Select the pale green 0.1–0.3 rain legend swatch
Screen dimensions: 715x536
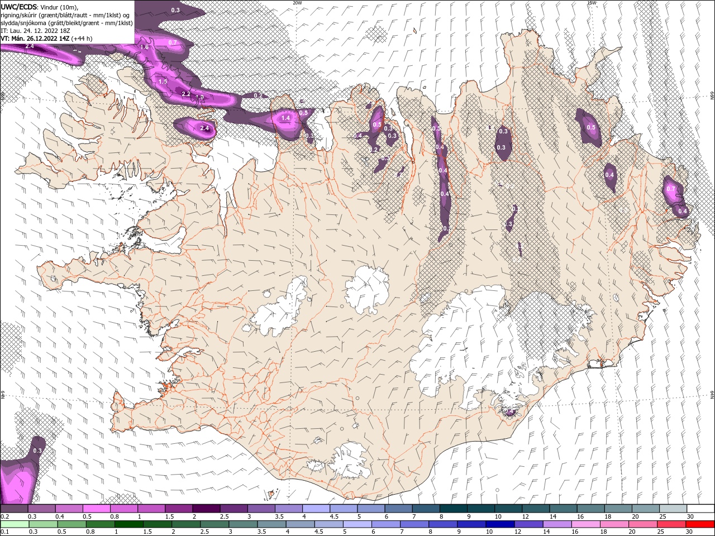(x=14, y=524)
